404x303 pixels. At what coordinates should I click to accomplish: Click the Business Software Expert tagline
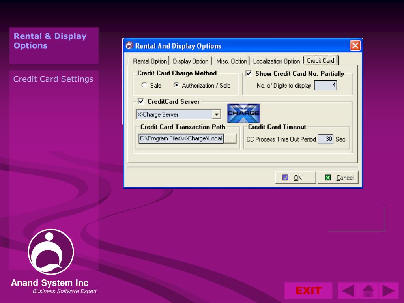click(x=64, y=291)
